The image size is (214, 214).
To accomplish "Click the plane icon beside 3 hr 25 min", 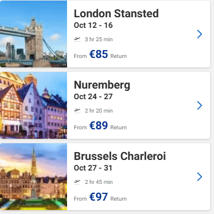I will point(77,39).
